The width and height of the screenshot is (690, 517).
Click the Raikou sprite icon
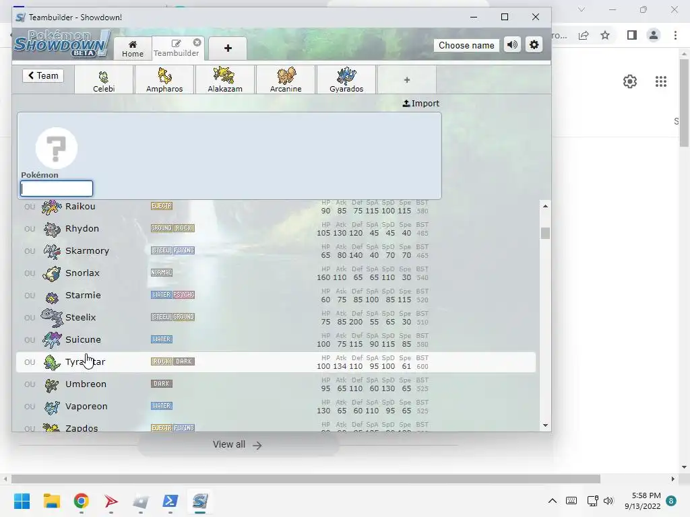[x=51, y=207]
